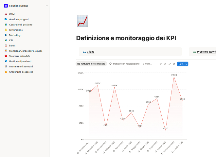Viewport: 216px width, 157px height.
Task: Click the blue New button
Action: click(181, 64)
